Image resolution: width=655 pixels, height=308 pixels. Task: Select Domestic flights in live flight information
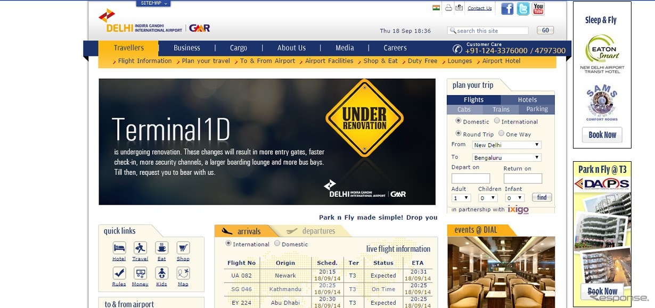coord(277,244)
